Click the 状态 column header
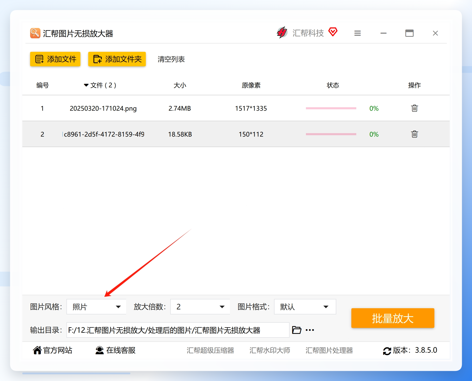 tap(333, 85)
